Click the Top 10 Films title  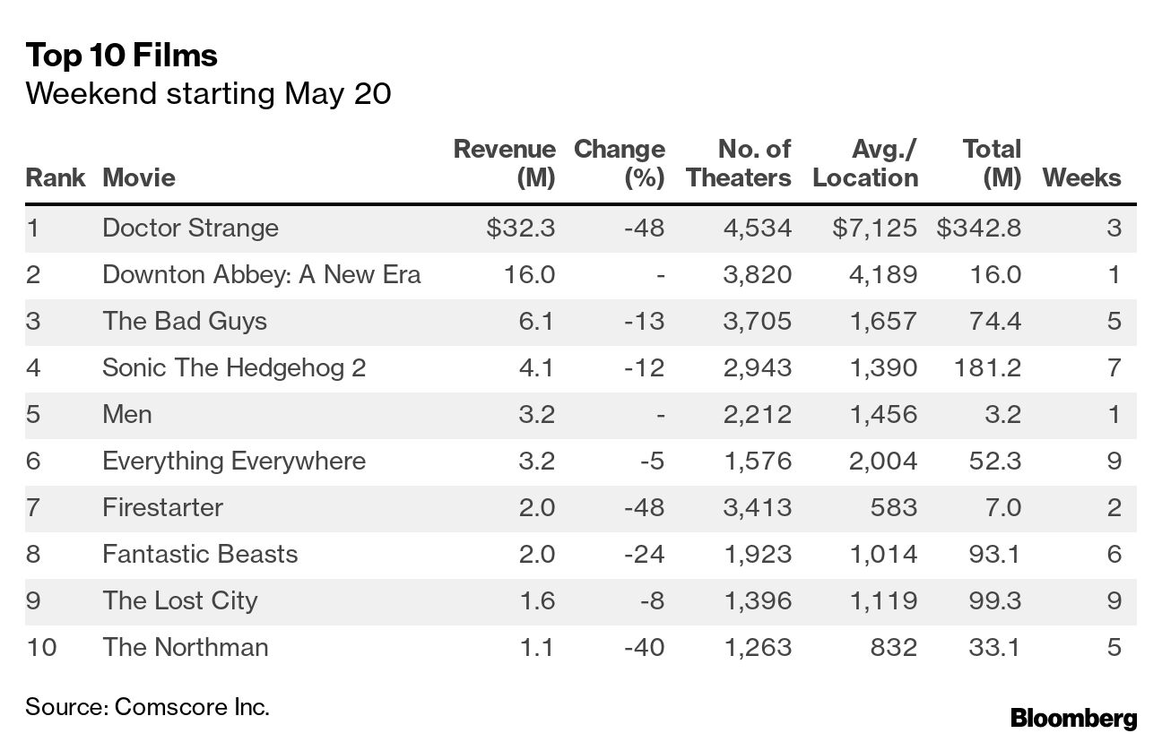tap(121, 56)
